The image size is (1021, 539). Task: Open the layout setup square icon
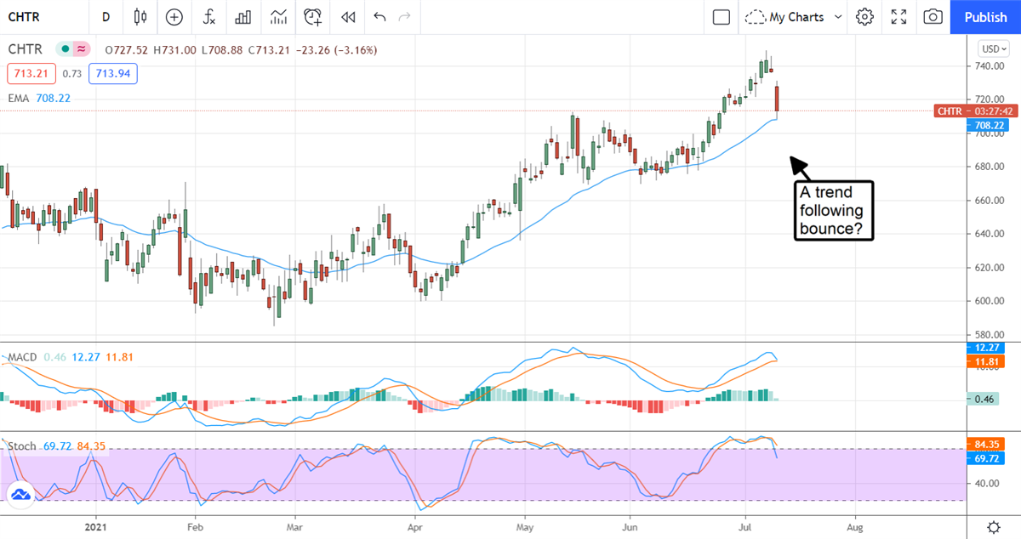pyautogui.click(x=722, y=16)
